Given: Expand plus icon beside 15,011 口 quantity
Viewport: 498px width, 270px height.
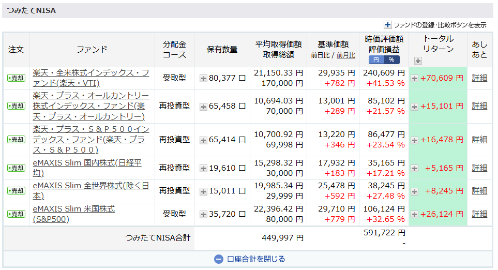Looking at the screenshot, I should 203,191.
